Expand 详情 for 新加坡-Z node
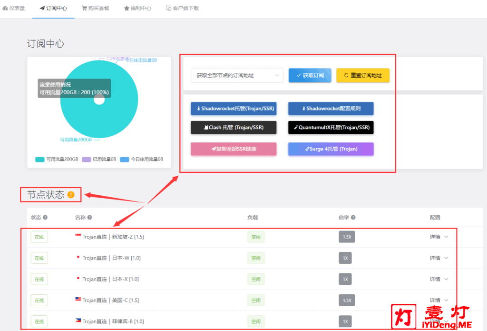This screenshot has height=331, width=487. [439, 237]
